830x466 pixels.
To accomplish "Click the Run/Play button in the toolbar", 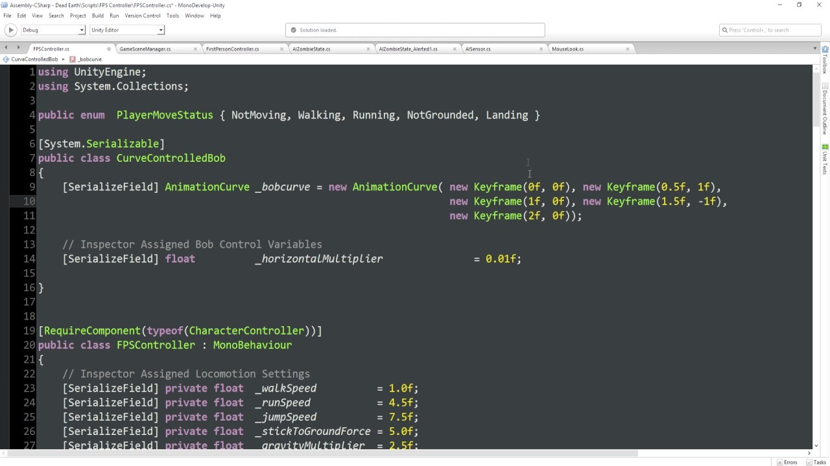I will [10, 30].
